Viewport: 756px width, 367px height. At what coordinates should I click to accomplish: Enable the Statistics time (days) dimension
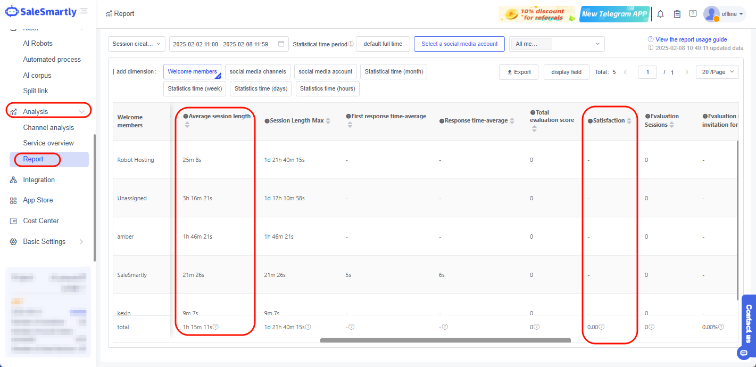pos(261,88)
